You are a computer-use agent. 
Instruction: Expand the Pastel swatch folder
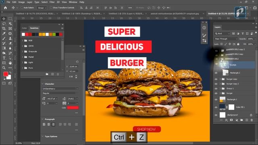23,57
